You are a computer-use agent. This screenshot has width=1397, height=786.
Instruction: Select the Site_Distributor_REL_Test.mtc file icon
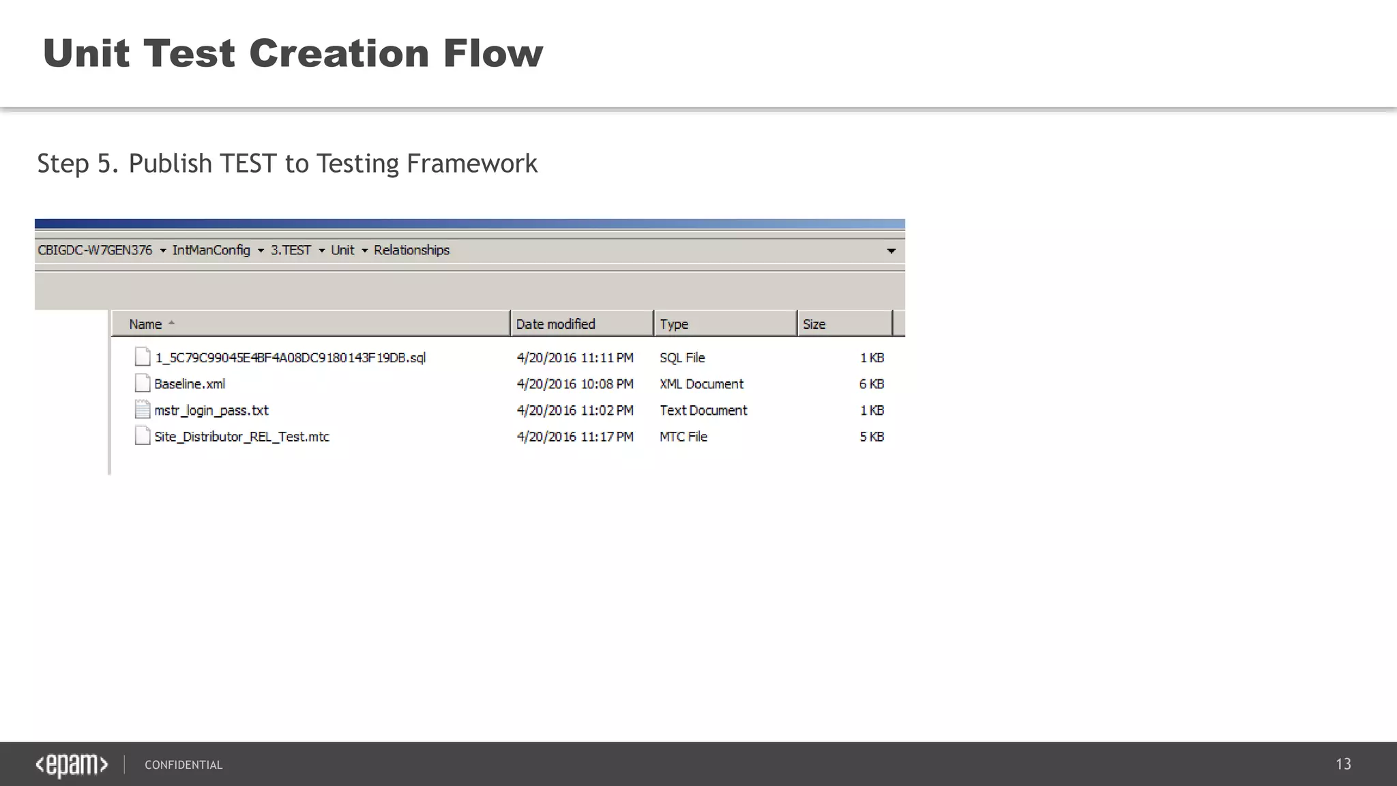pyautogui.click(x=143, y=436)
